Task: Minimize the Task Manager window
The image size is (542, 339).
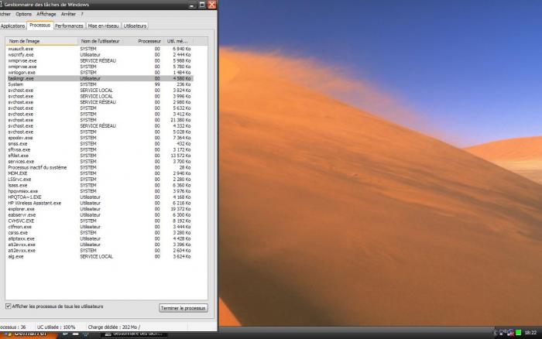Action: [x=193, y=5]
